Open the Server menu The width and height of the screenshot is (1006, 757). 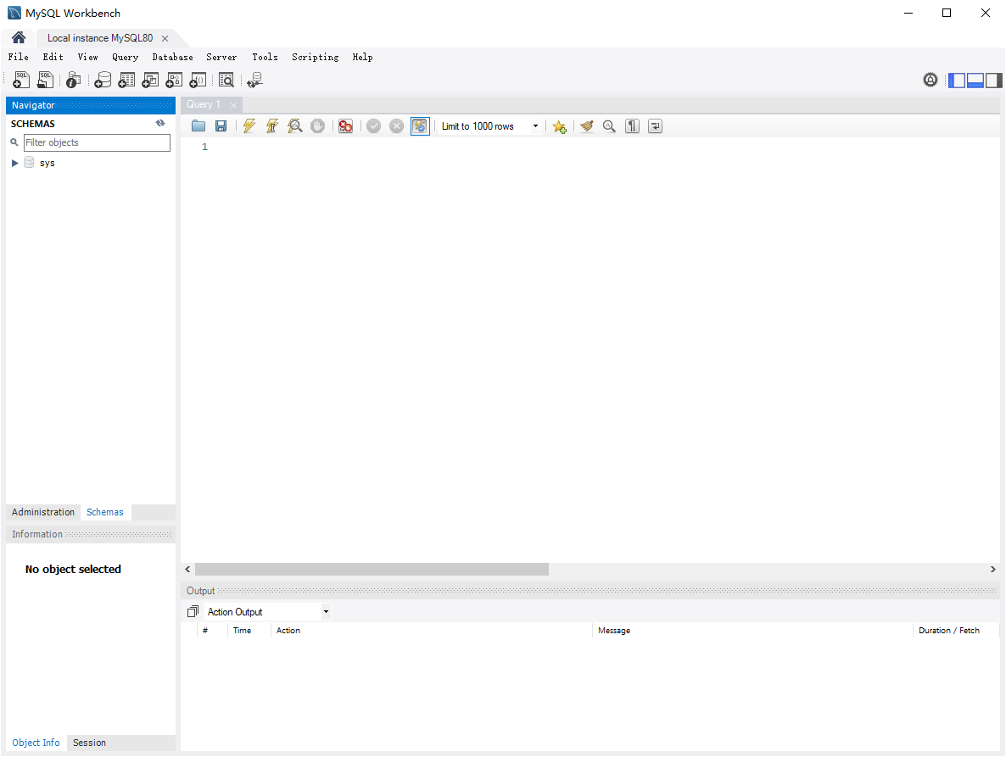[x=221, y=57]
